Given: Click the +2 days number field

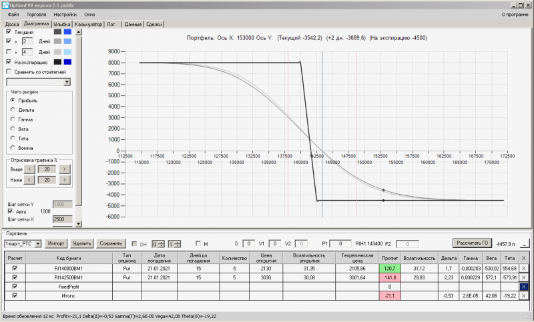Looking at the screenshot, I should 27,41.
